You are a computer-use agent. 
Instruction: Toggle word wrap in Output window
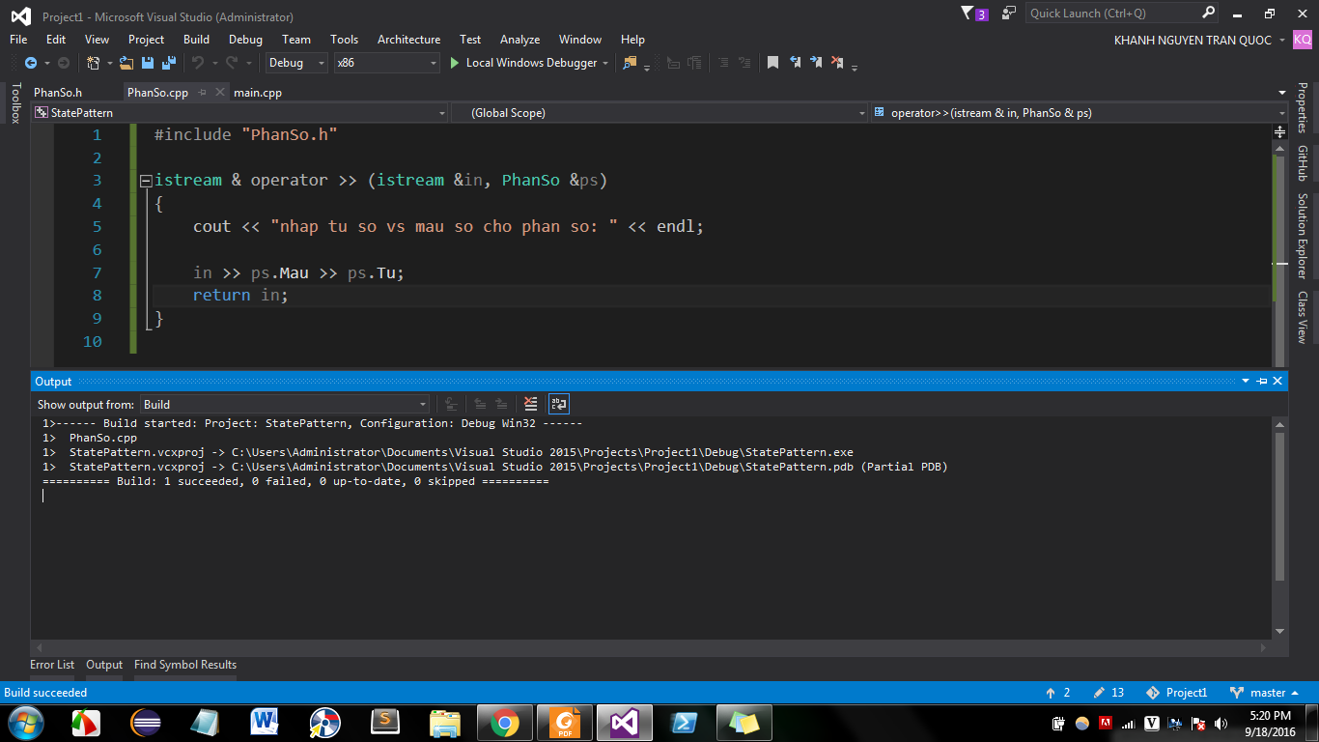(x=559, y=404)
